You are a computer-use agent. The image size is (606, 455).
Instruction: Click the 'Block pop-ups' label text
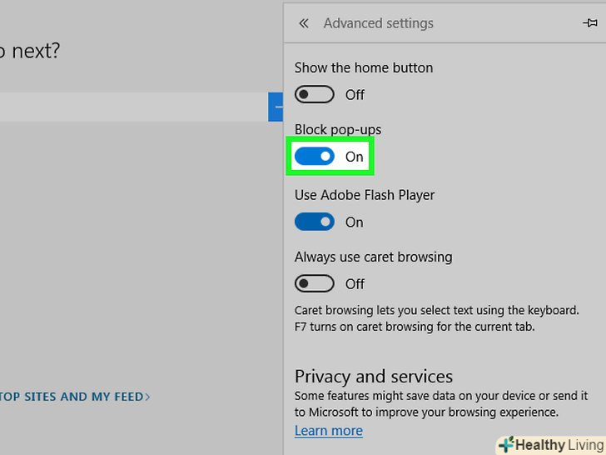pos(338,130)
